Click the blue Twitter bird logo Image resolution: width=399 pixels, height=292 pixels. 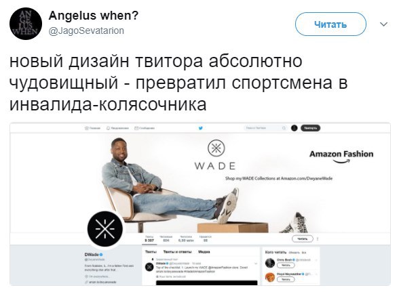tap(201, 128)
